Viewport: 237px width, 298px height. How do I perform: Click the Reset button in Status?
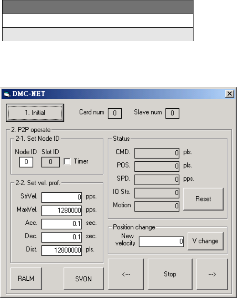(203, 199)
